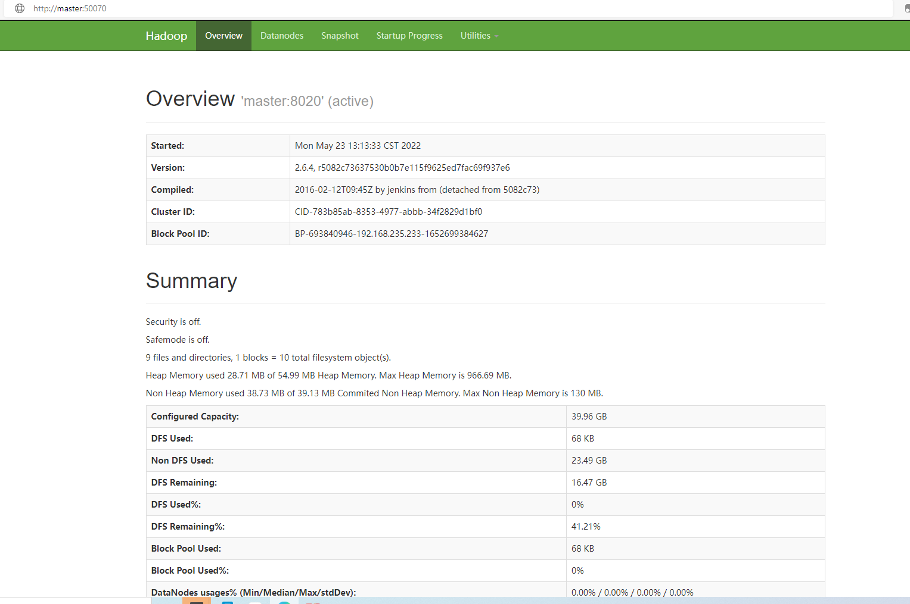
Task: Click the '9 files and directories' line
Action: [268, 358]
